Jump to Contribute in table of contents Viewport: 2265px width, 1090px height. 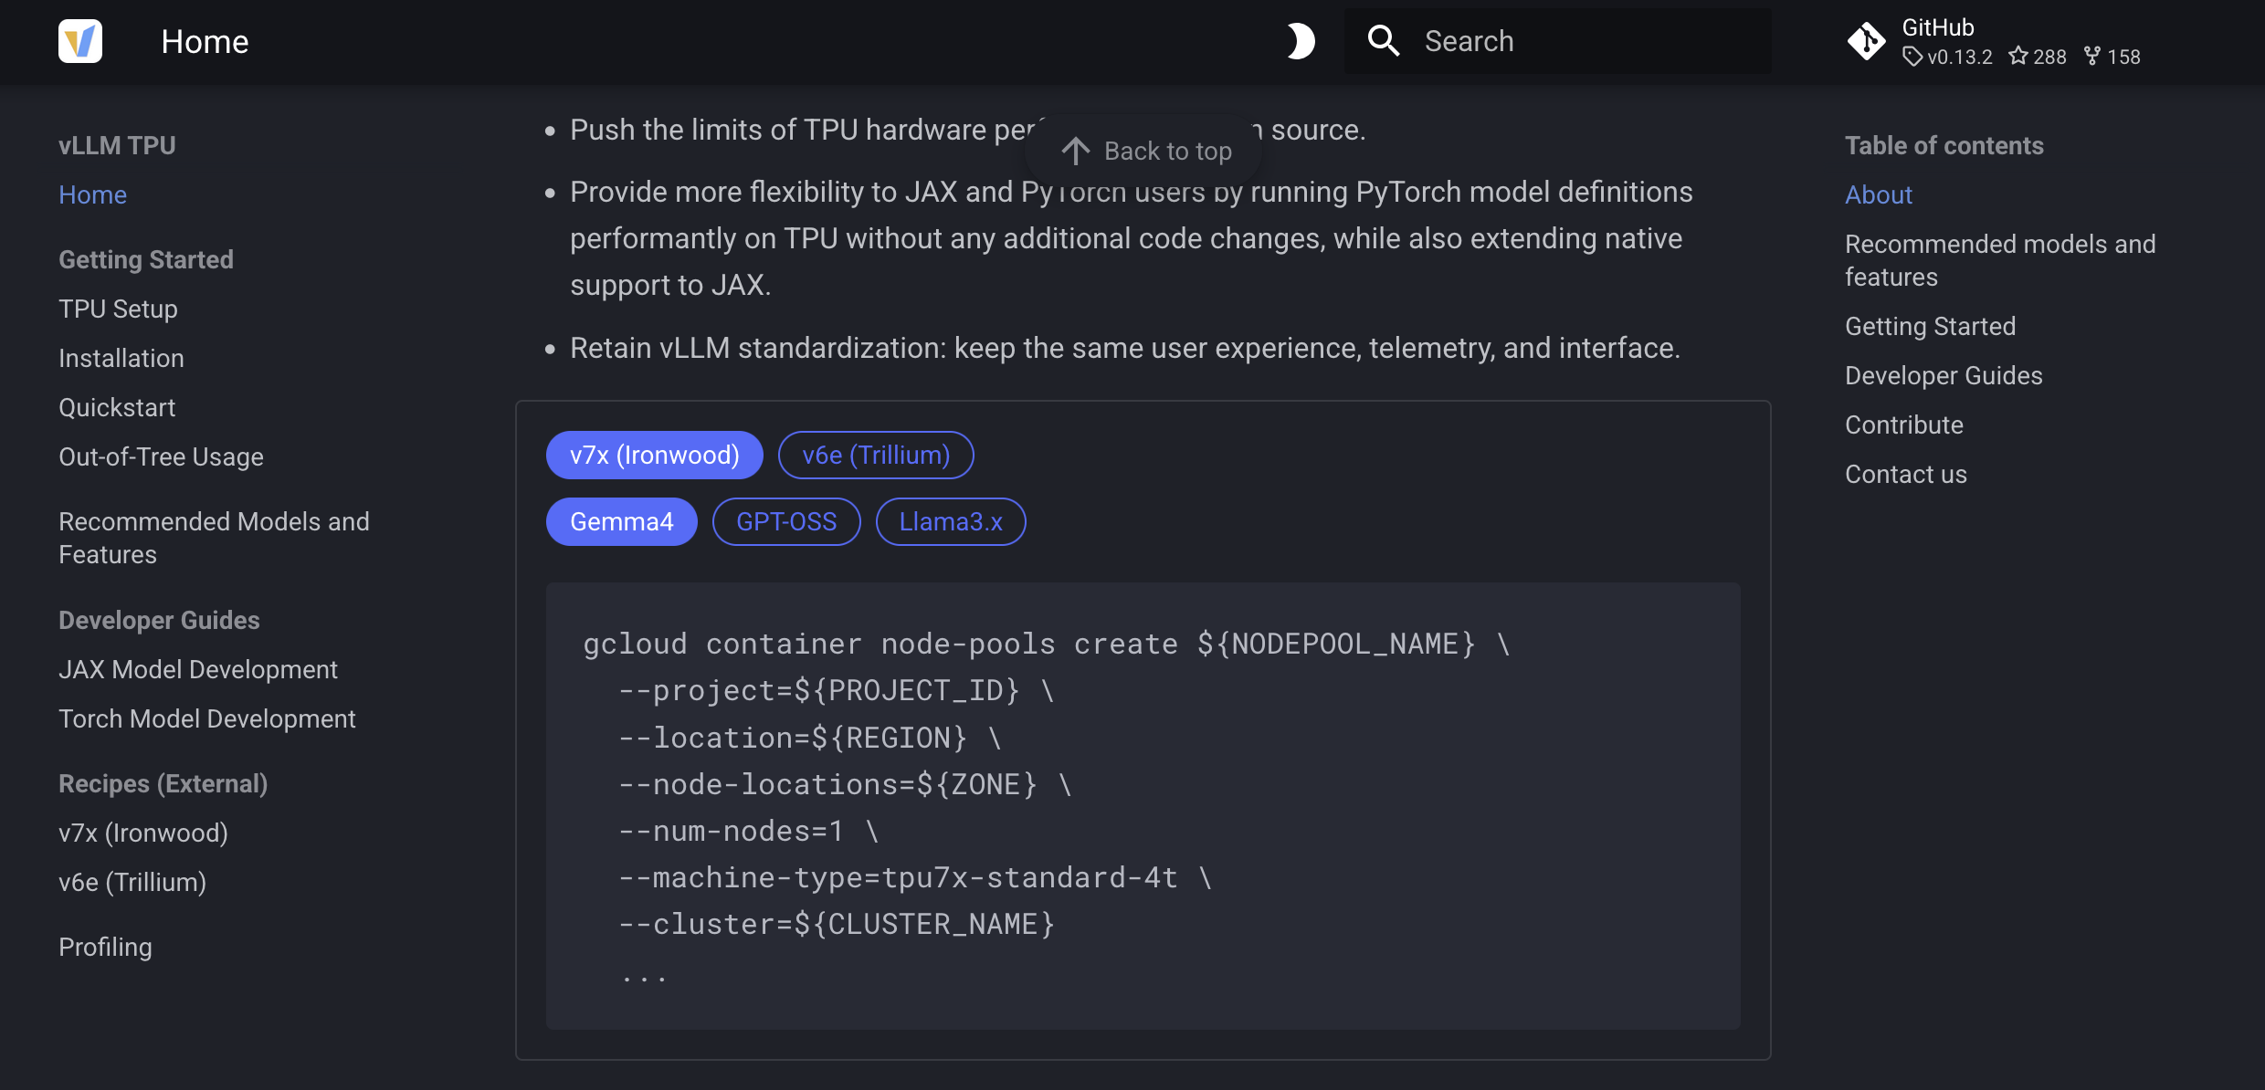point(1903,424)
